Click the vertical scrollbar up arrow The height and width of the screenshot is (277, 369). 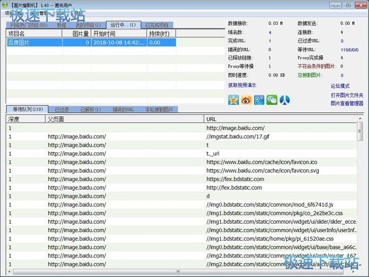click(x=360, y=118)
